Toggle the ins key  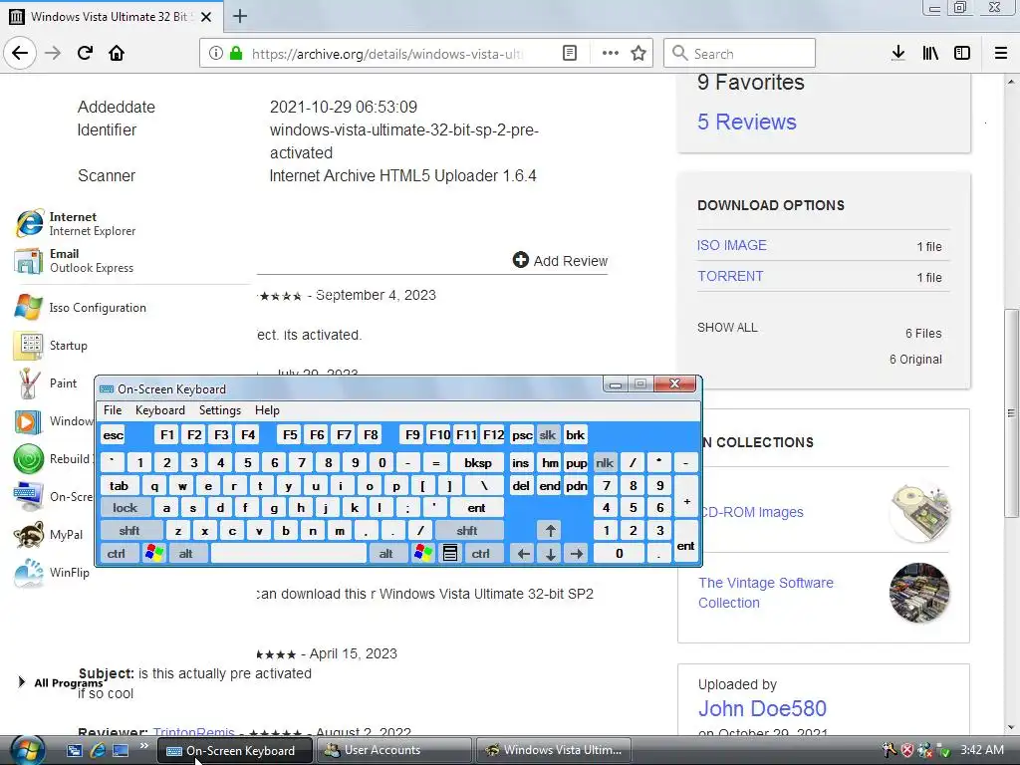tap(520, 463)
